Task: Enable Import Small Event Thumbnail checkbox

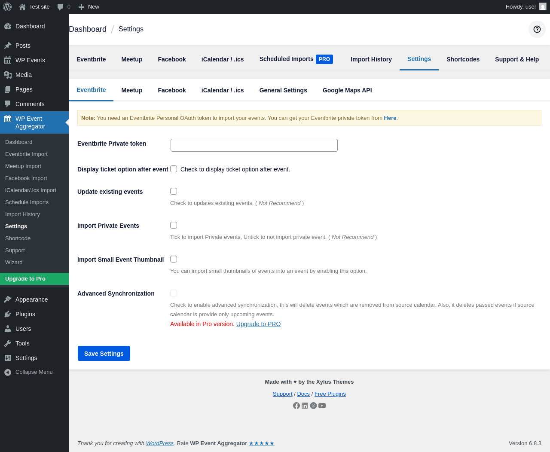Action: pos(174,259)
